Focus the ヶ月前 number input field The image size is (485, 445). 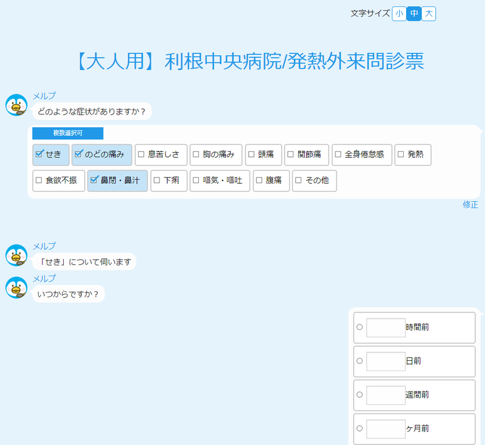click(386, 429)
